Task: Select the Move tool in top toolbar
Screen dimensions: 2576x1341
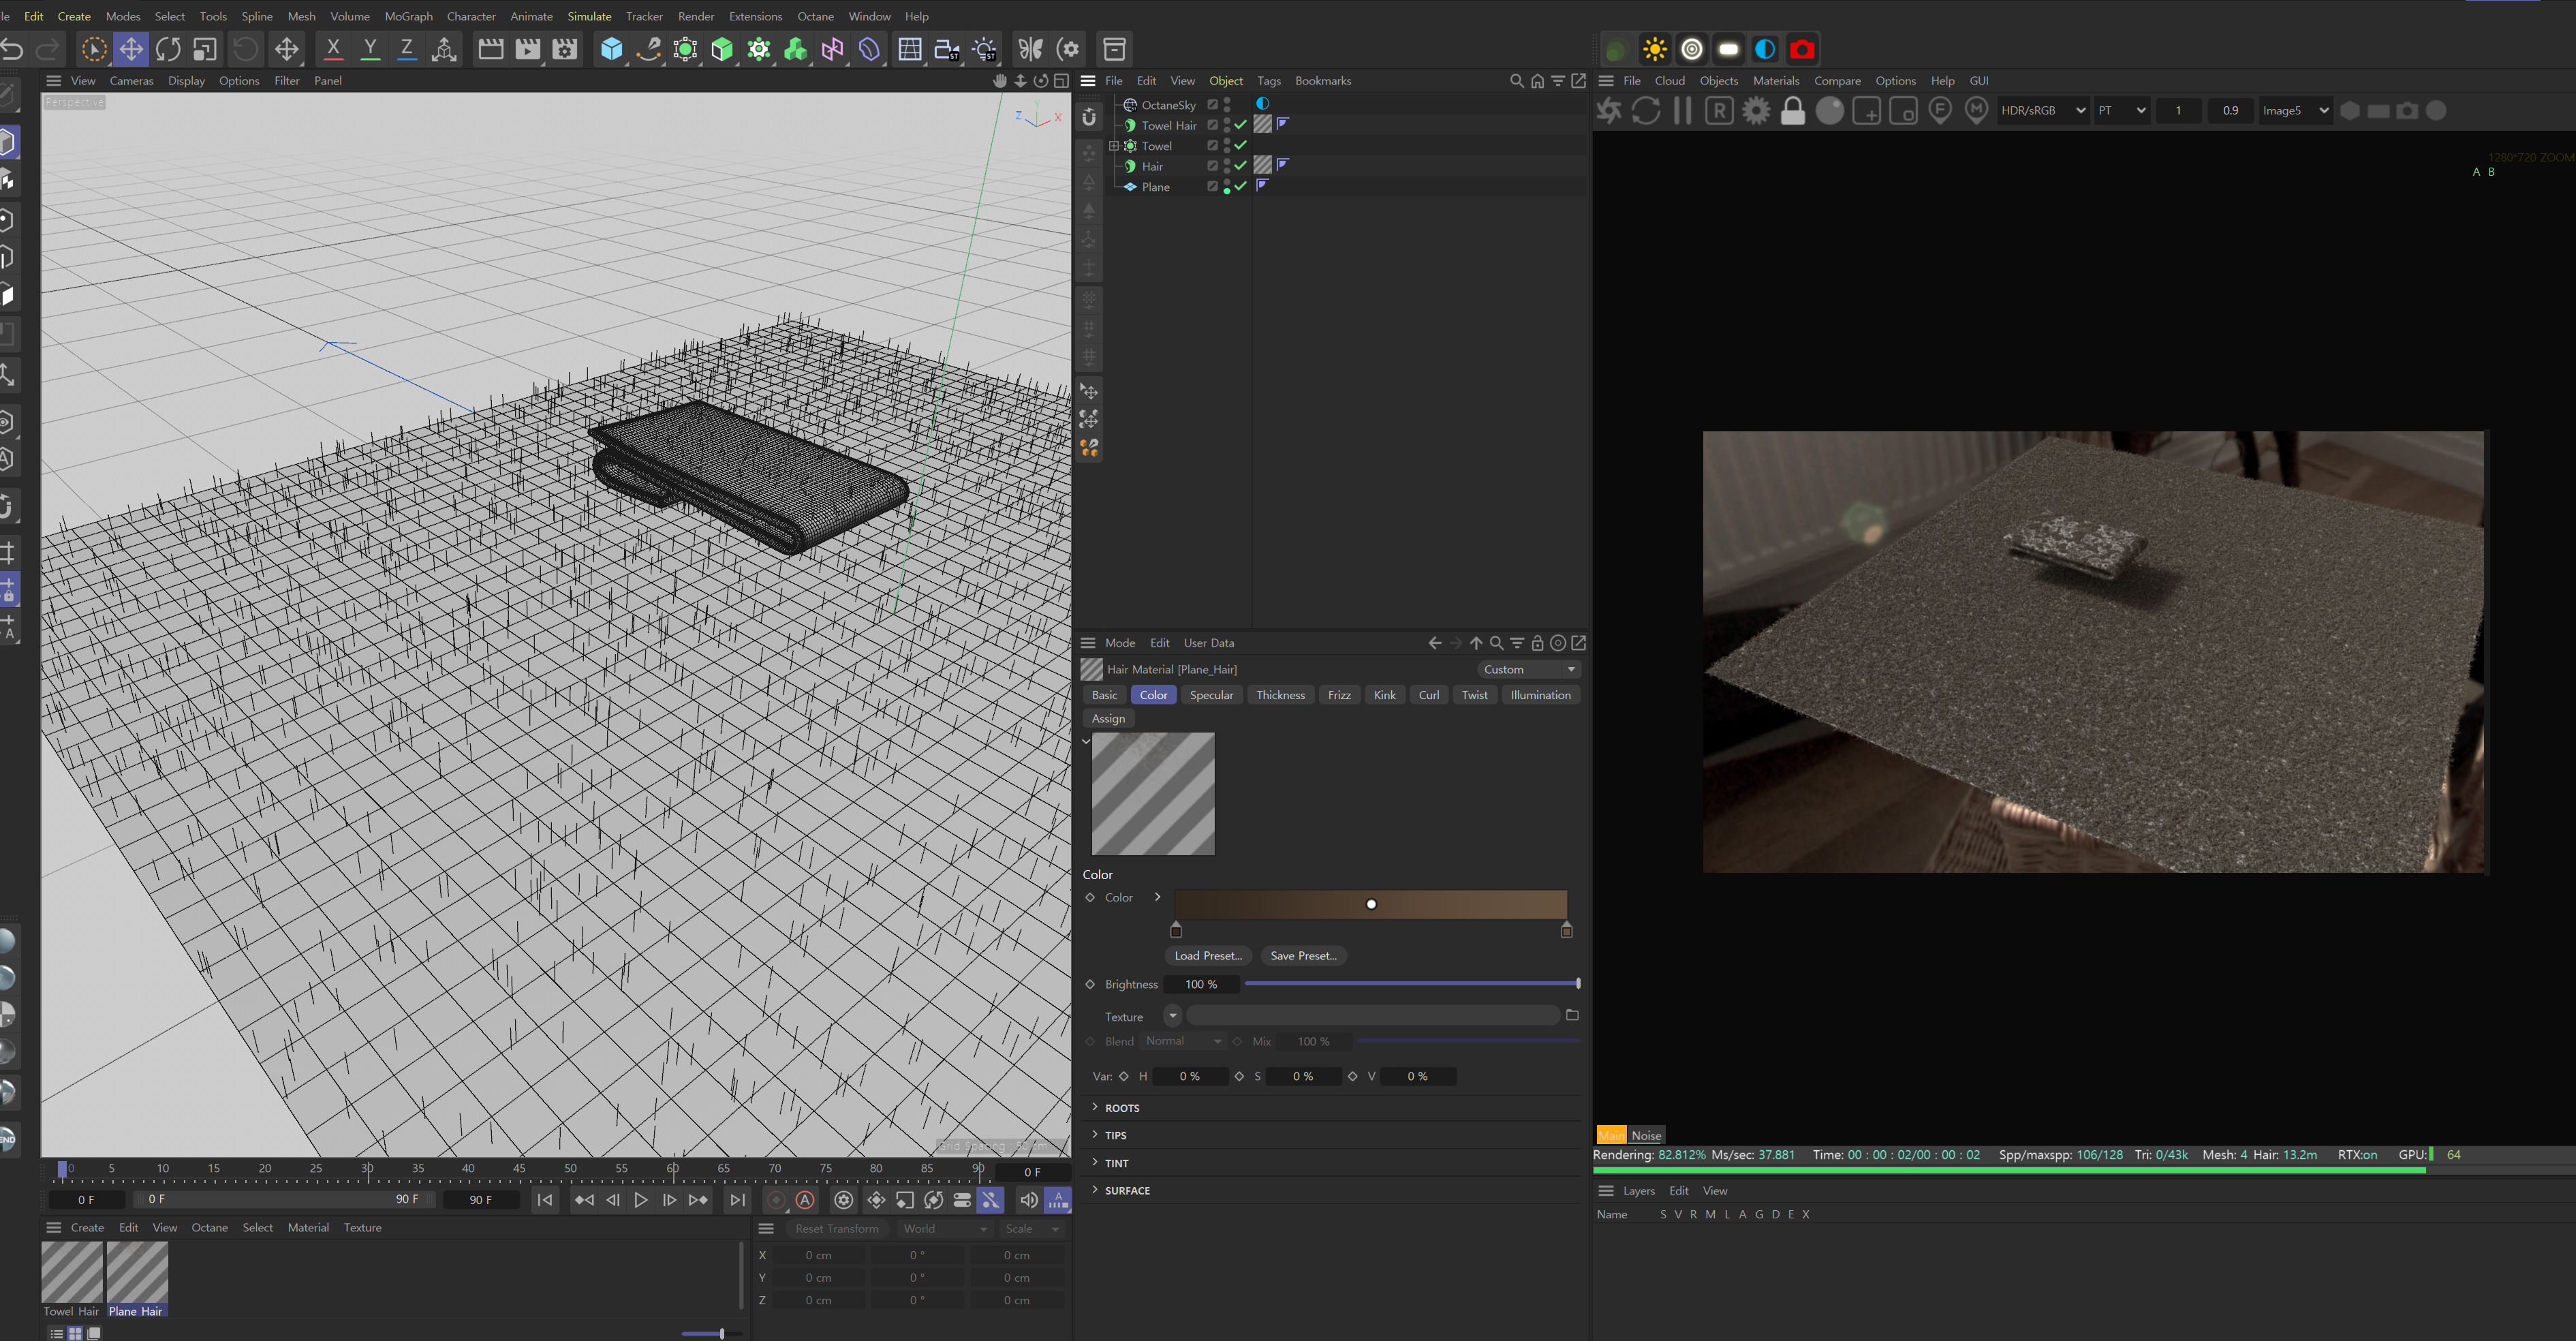Action: tap(131, 49)
